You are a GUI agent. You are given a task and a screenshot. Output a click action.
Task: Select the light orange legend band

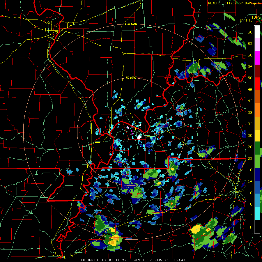click(257, 110)
